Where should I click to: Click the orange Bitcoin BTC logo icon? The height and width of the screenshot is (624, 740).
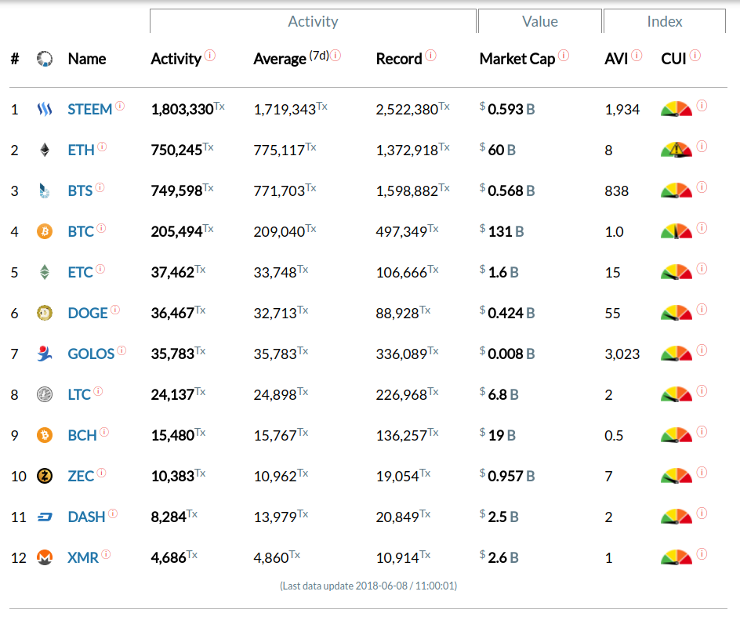[45, 231]
